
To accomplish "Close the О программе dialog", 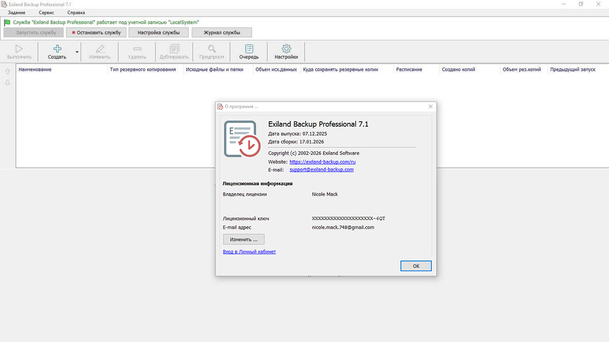I will tap(430, 106).
